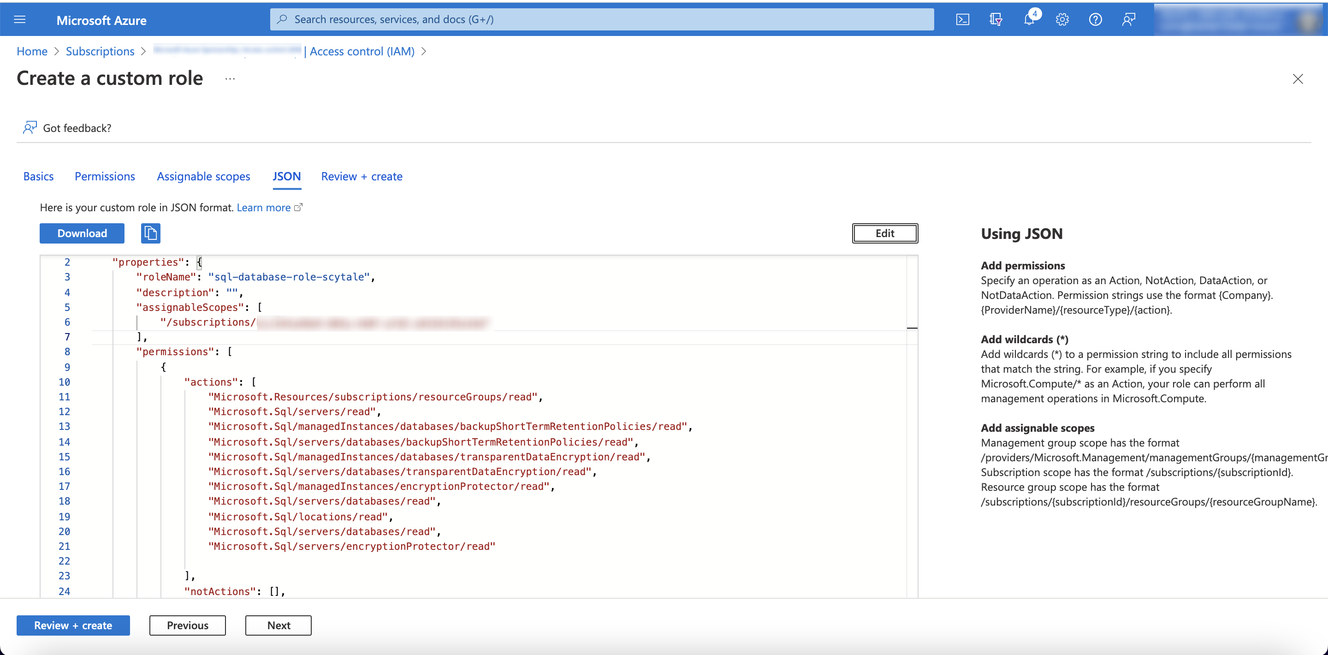The width and height of the screenshot is (1328, 655).
Task: Go back with the Previous button
Action: 188,625
